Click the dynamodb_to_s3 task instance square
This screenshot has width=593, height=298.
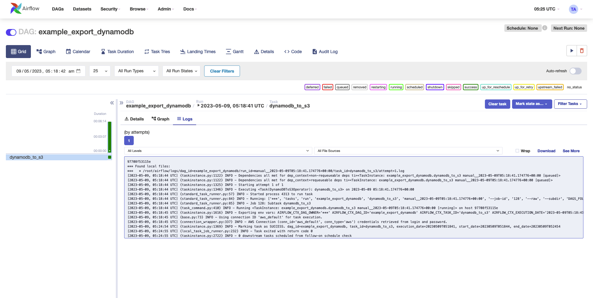pyautogui.click(x=110, y=157)
